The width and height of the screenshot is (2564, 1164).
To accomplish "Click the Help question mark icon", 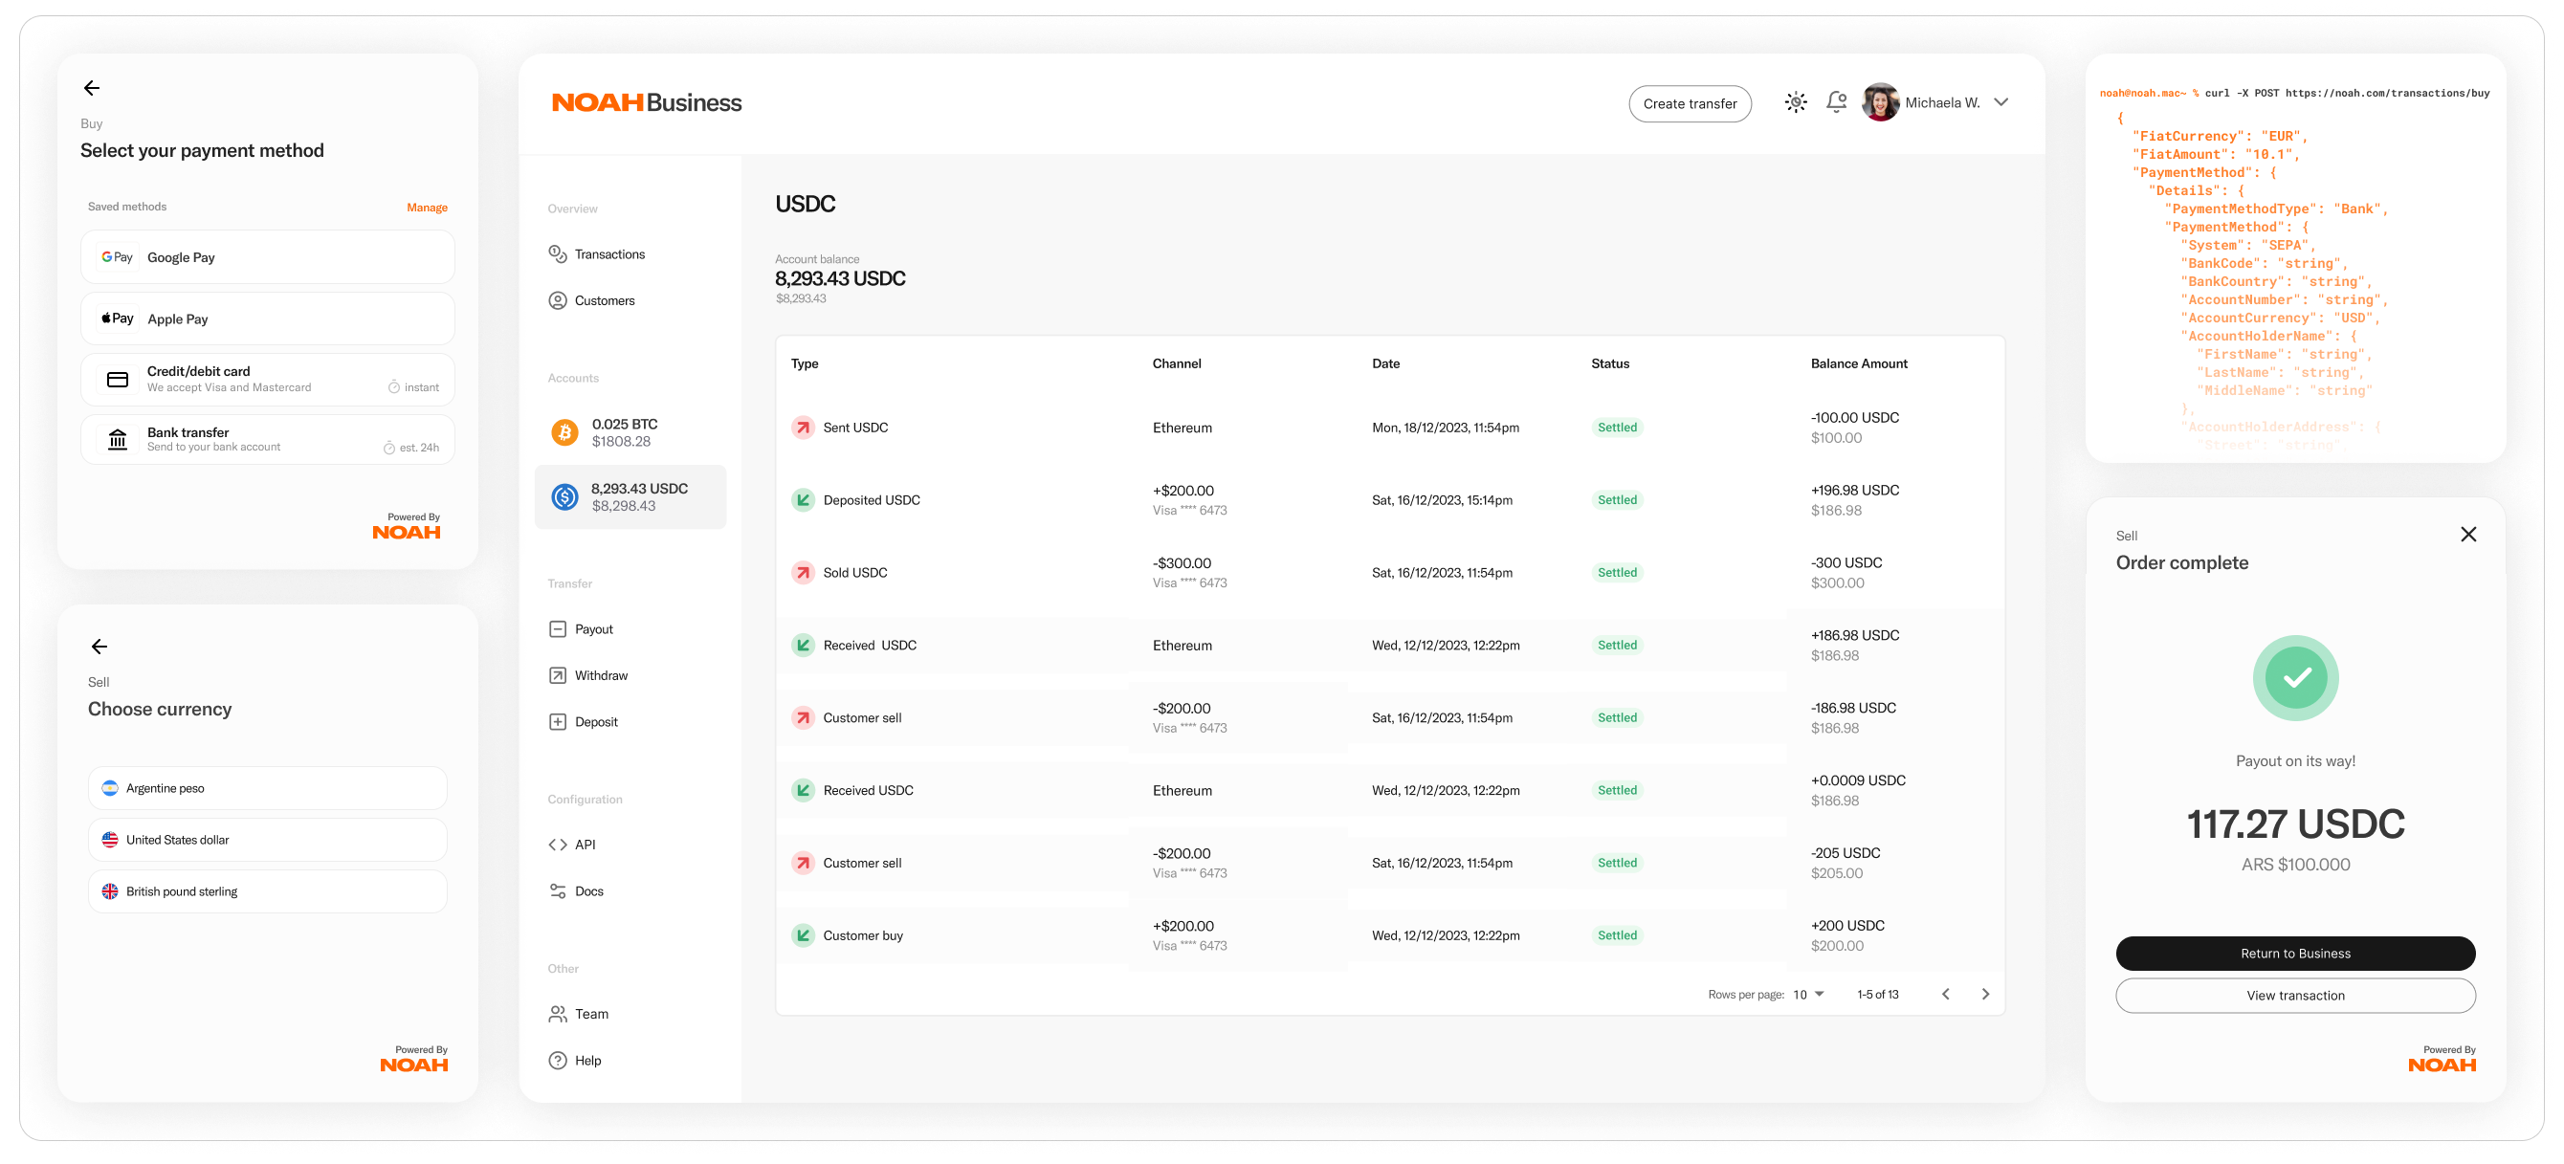I will [558, 1061].
